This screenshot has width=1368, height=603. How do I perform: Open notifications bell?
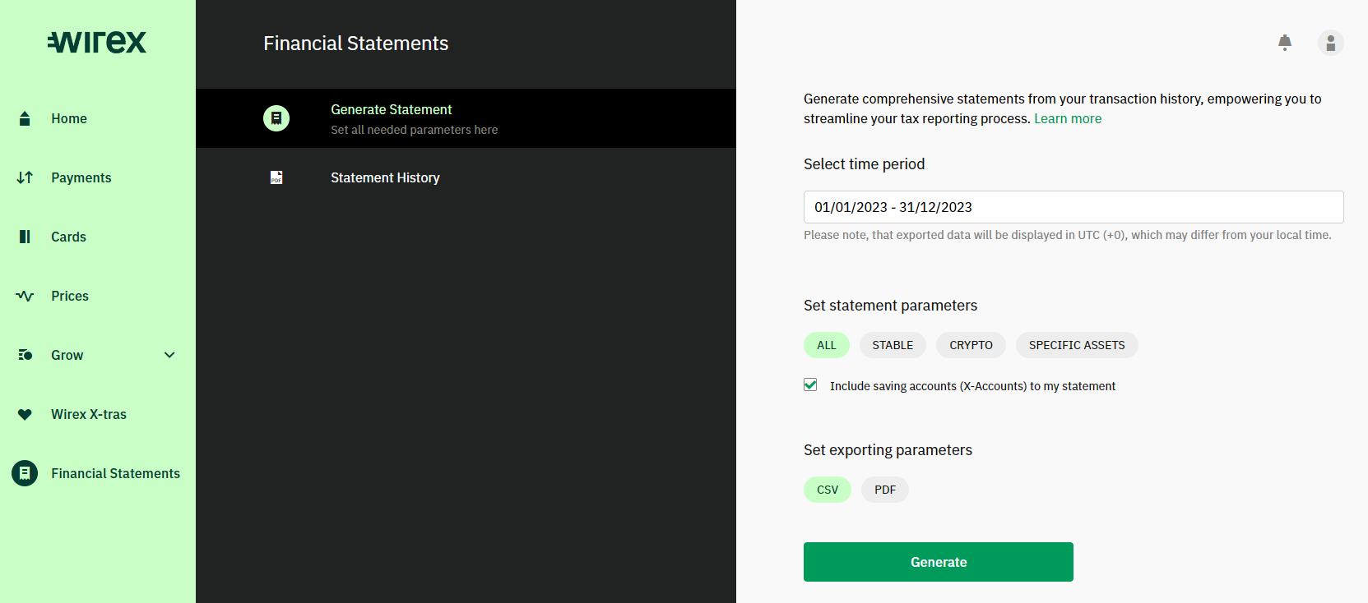point(1285,43)
